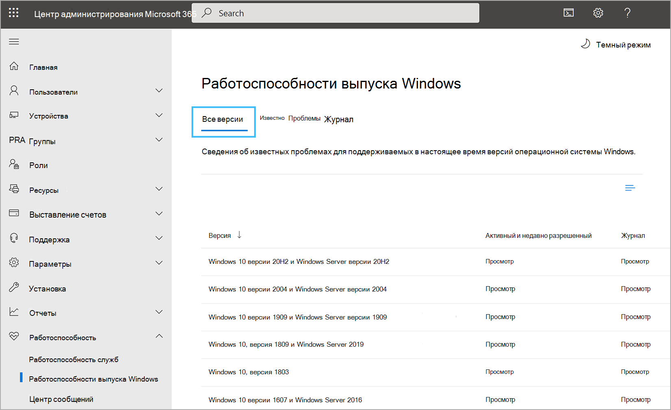671x410 pixels.
Task: Expand the Поддержка chevron
Action: pos(159,238)
